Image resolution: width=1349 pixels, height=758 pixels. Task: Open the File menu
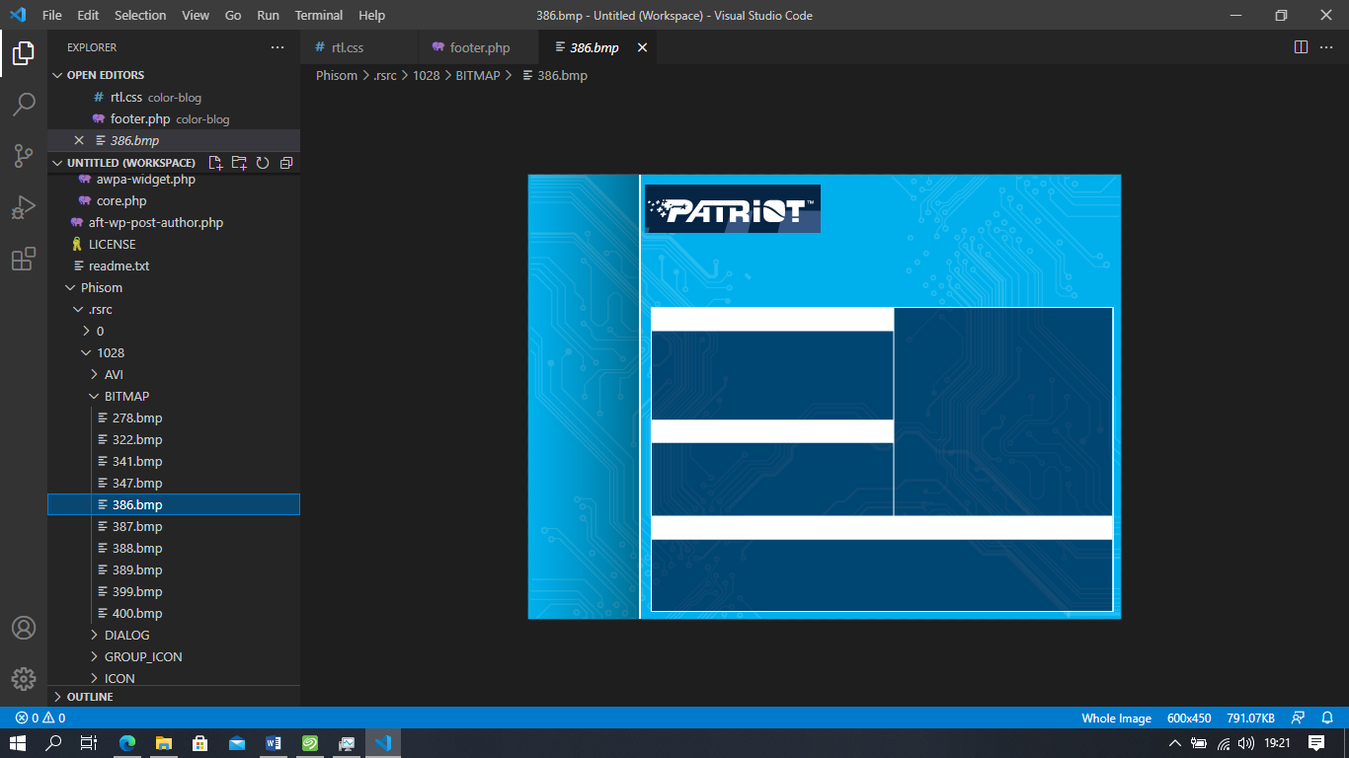(x=52, y=16)
